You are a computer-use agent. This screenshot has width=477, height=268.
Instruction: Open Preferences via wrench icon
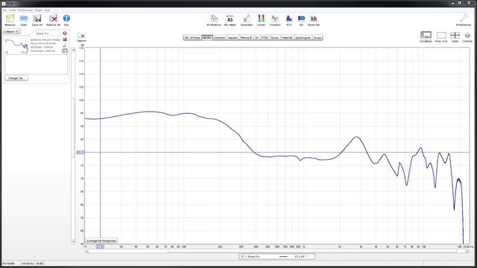point(464,19)
